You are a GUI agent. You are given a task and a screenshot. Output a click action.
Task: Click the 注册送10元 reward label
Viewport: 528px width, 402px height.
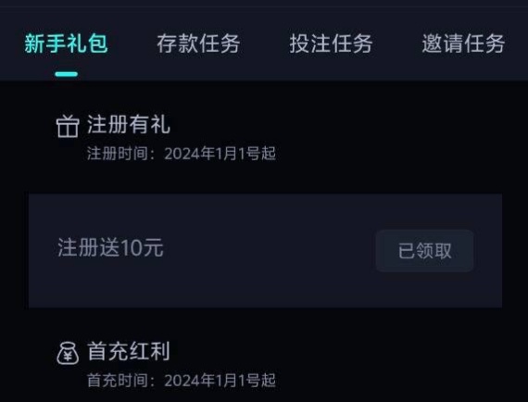(110, 247)
